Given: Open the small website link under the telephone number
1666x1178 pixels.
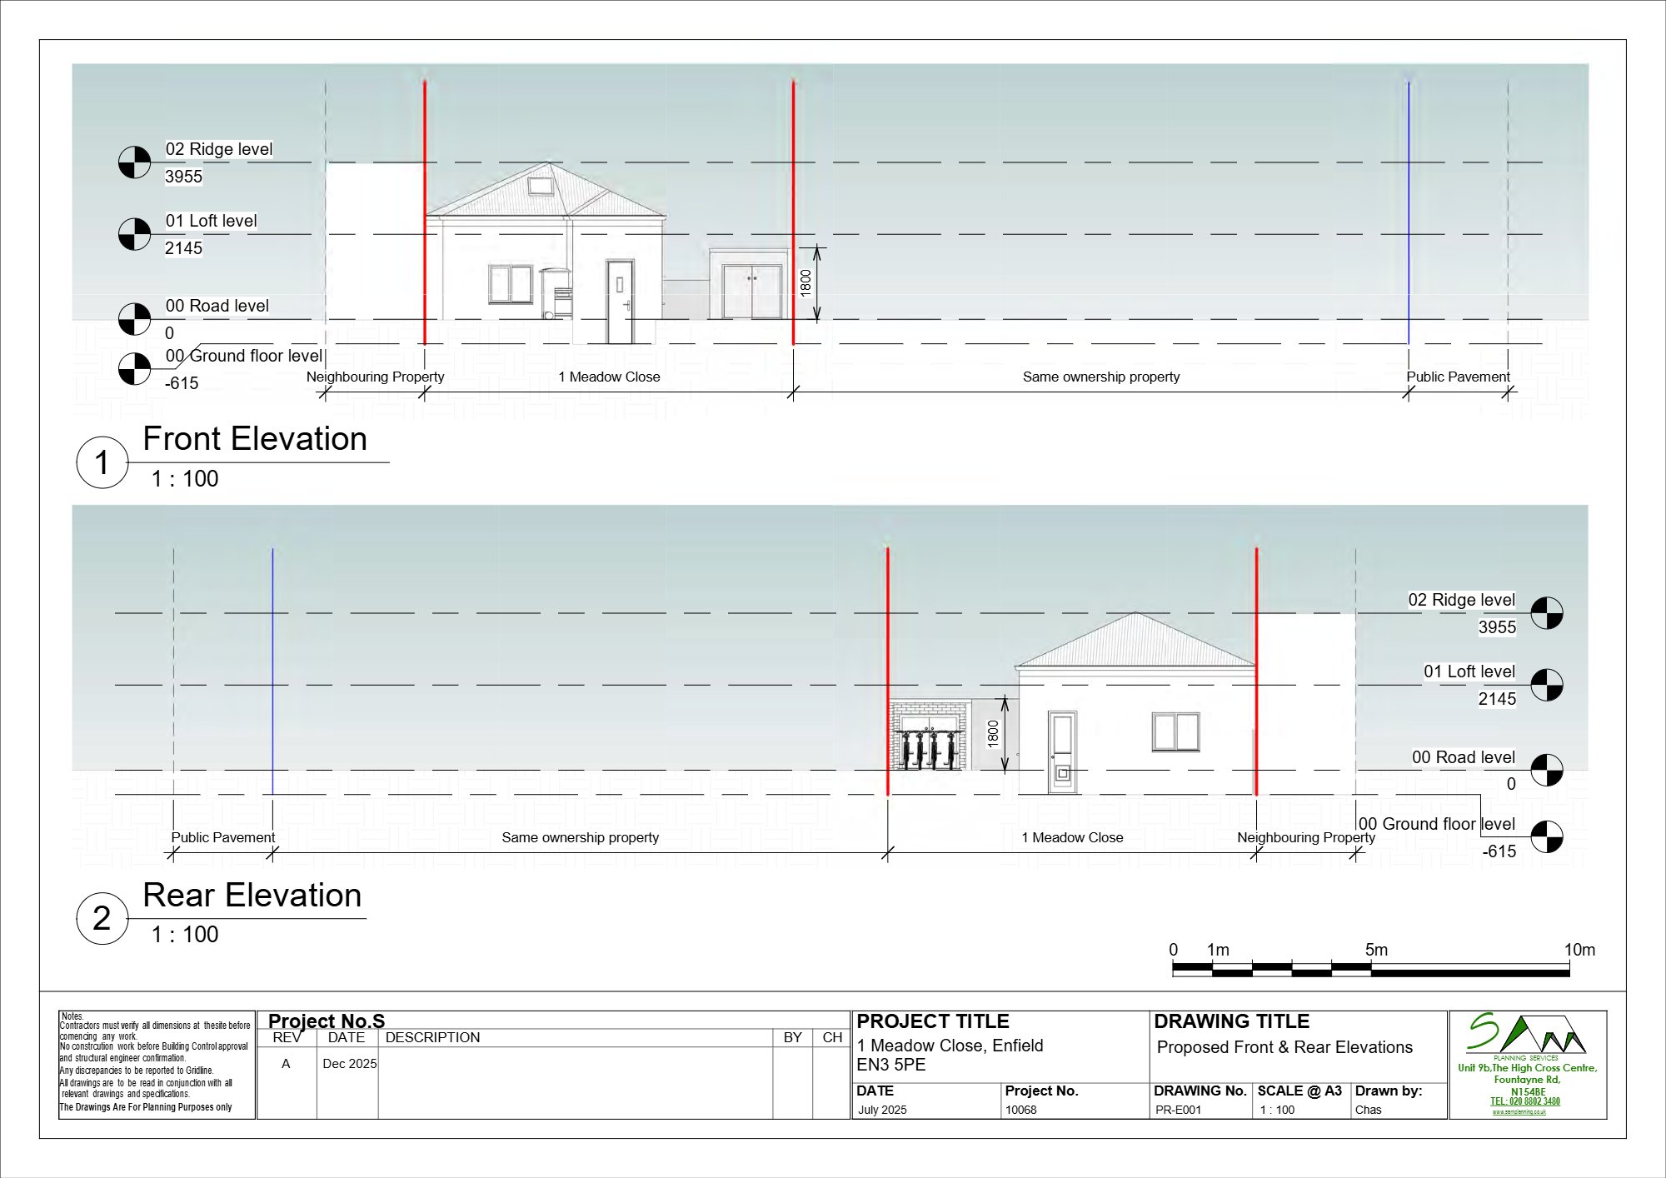Looking at the screenshot, I should pyautogui.click(x=1519, y=1111).
